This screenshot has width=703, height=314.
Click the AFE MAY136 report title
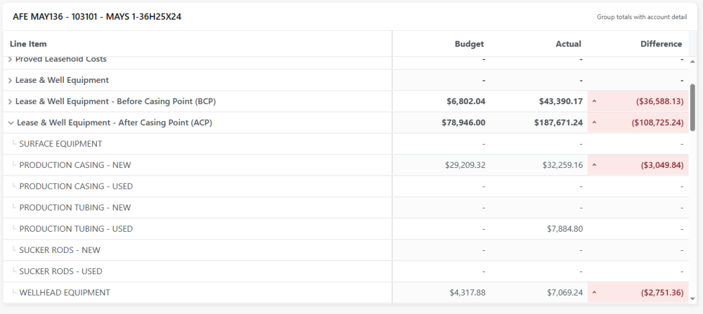[97, 16]
